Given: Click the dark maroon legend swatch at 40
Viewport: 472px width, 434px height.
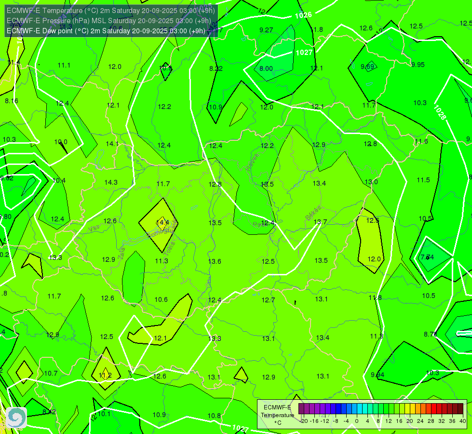Looking at the screenshot, I should click(x=460, y=409).
